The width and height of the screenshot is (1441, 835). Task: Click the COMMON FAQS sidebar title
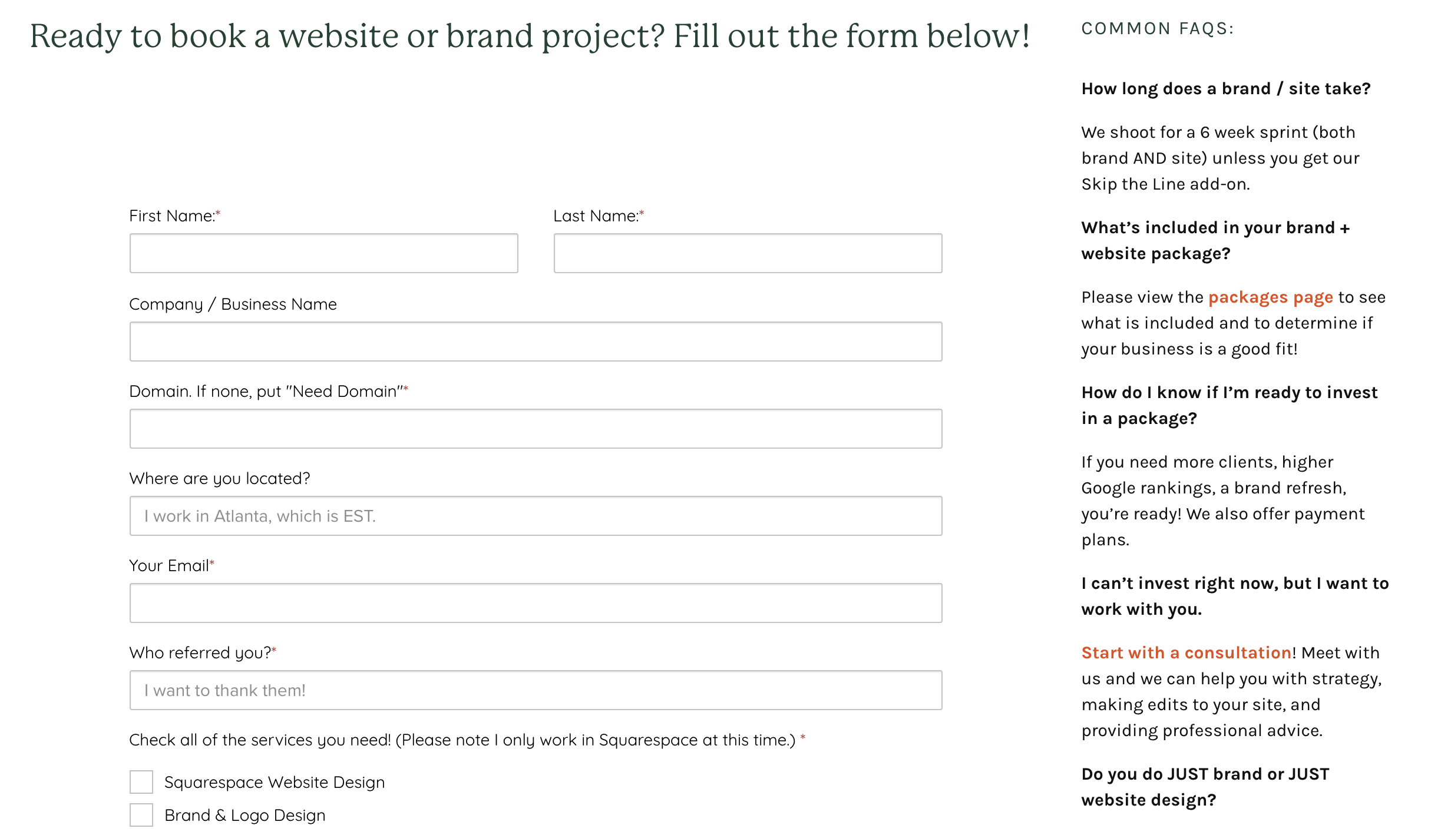pos(1157,28)
